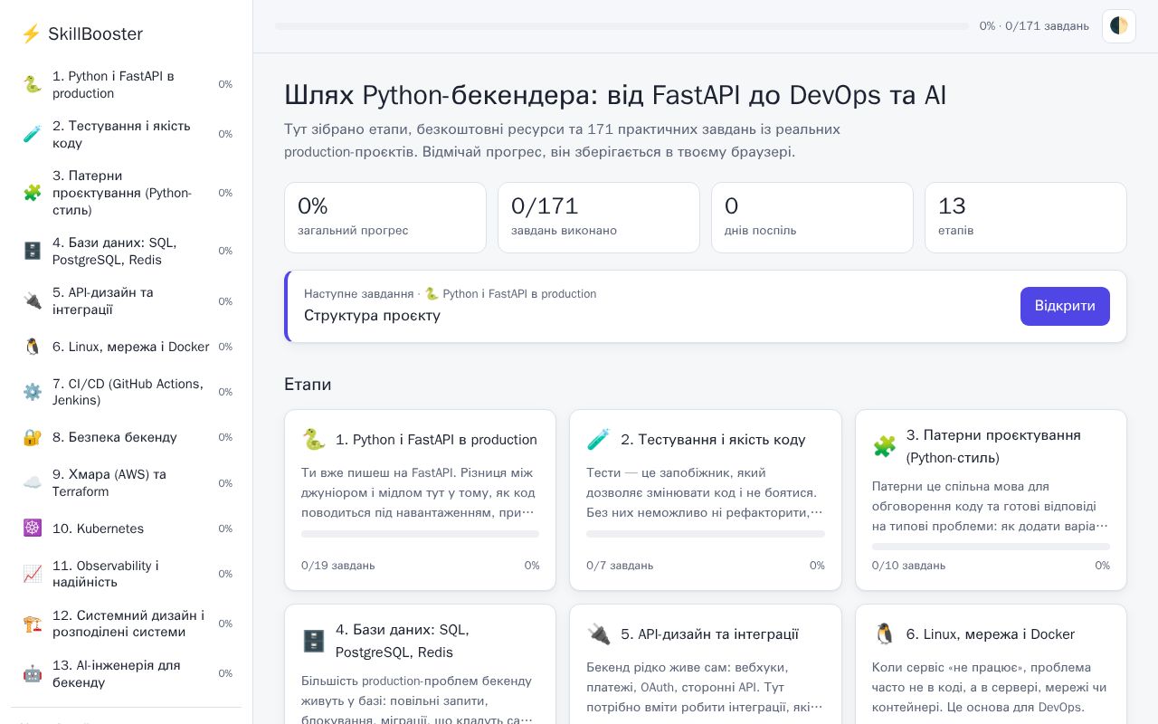Click atom icon beside sidebar Kubernetes
The image size is (1158, 724).
point(33,529)
